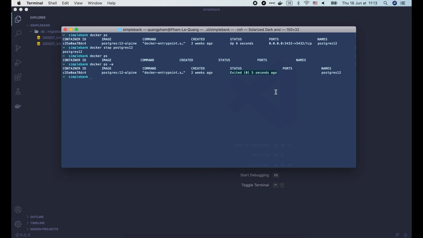Select first 000001_init migration file
Image resolution: width=423 pixels, height=238 pixels.
click(x=49, y=38)
